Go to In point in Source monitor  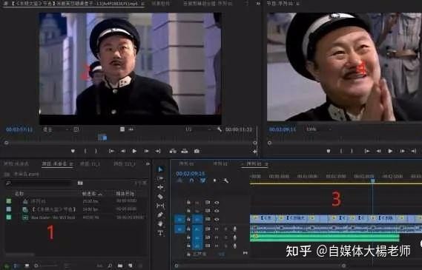(111, 151)
